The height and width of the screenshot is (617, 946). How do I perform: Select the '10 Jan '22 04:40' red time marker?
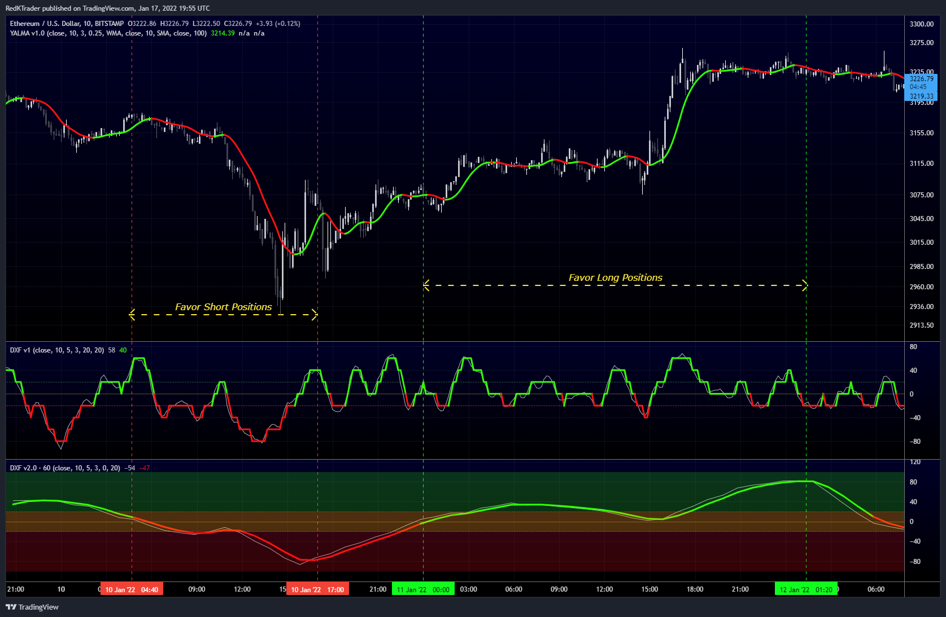[132, 589]
